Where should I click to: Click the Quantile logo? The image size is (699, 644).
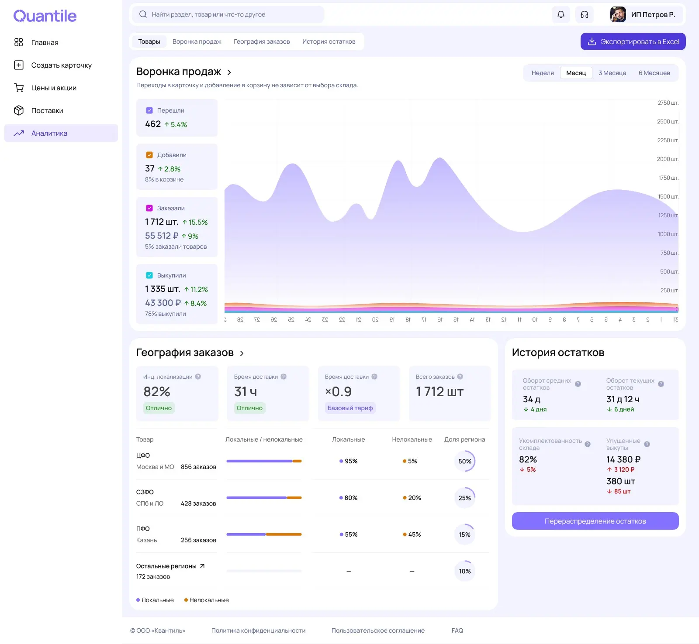click(45, 16)
